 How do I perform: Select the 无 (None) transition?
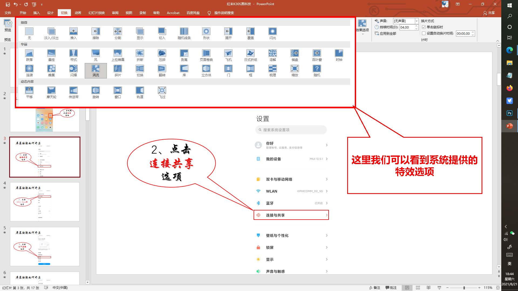click(29, 33)
